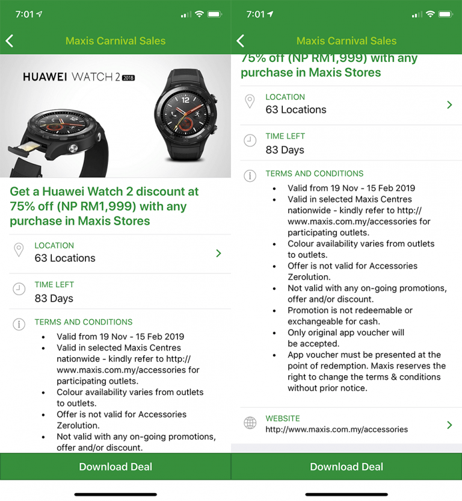Tap Maxis Carnival Sales title on left
This screenshot has width=462, height=501.
click(115, 41)
